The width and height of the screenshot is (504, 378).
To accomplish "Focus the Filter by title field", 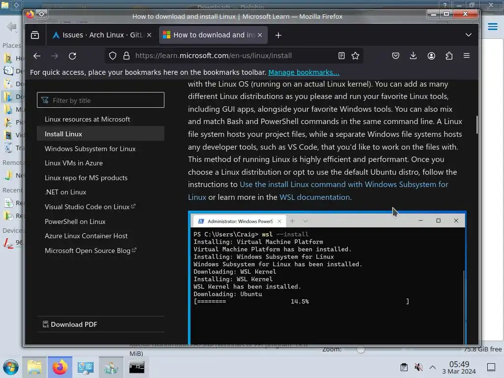I will point(100,100).
